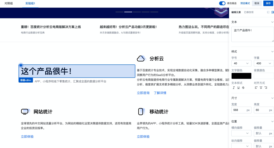Select the second highlighted carousel indicator bar
This screenshot has width=274, height=148.
(x=128, y=12)
